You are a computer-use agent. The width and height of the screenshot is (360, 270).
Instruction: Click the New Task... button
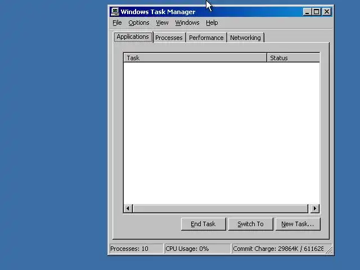point(298,224)
